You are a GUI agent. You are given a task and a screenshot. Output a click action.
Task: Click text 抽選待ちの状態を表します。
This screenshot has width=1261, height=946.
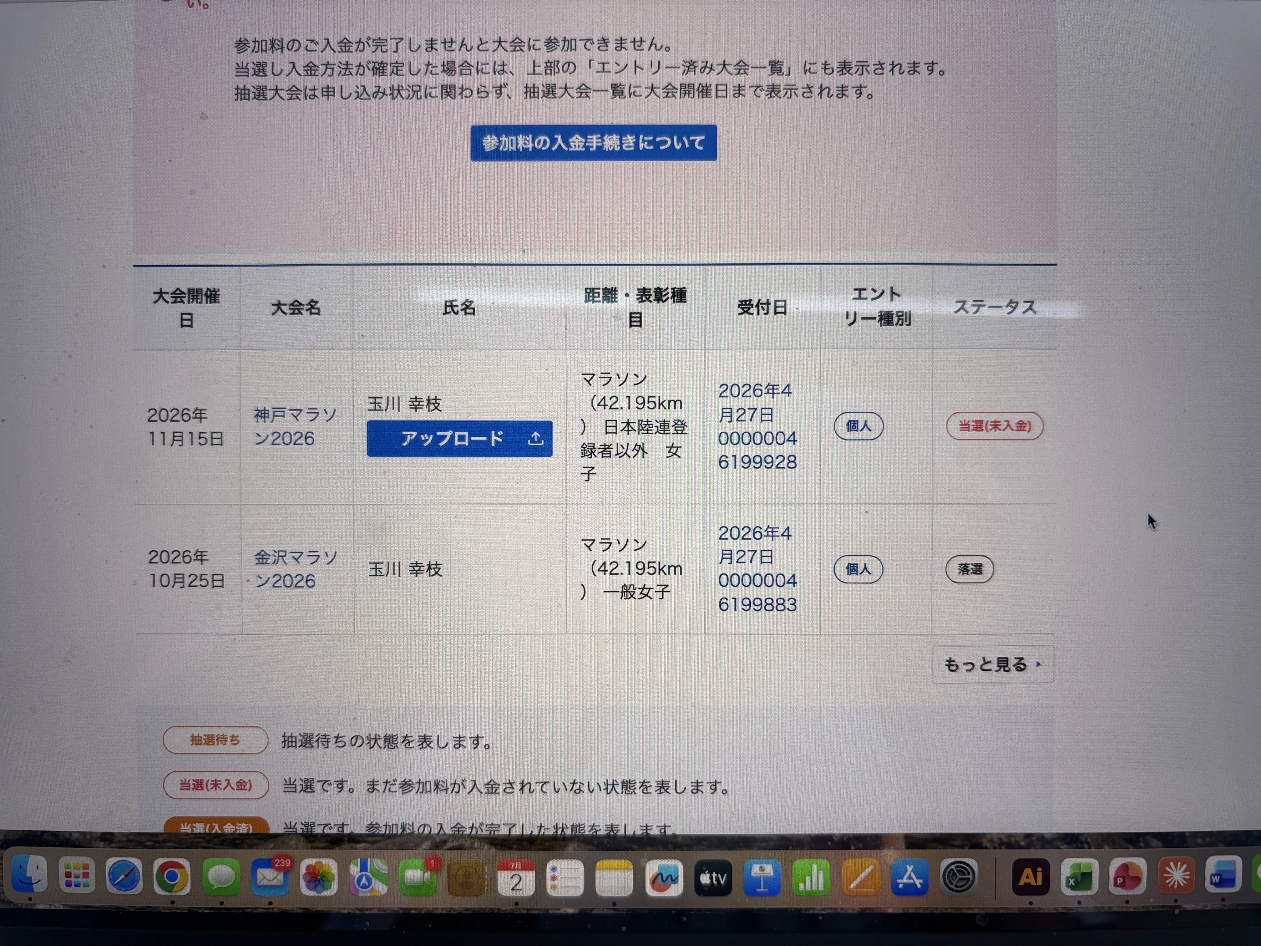coord(387,741)
